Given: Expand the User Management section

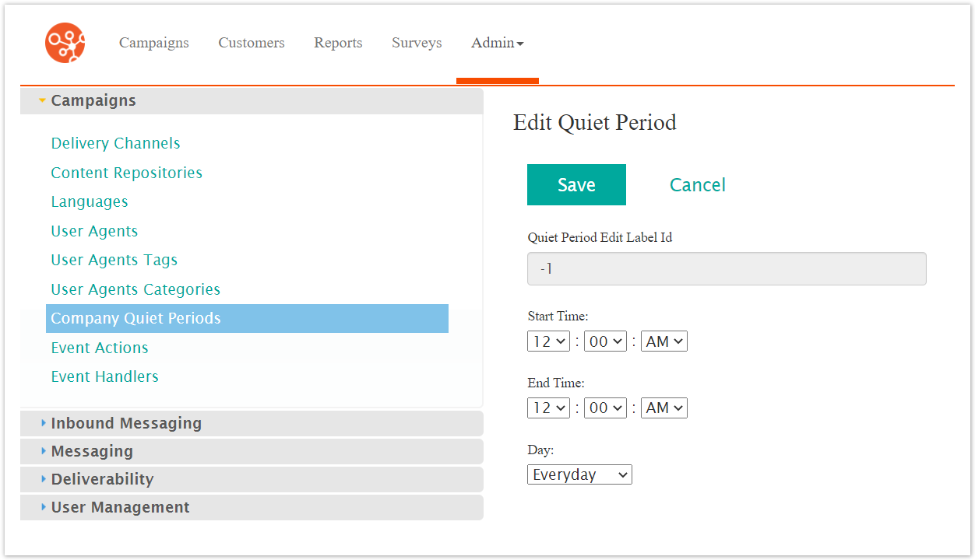Looking at the screenshot, I should pyautogui.click(x=120, y=507).
